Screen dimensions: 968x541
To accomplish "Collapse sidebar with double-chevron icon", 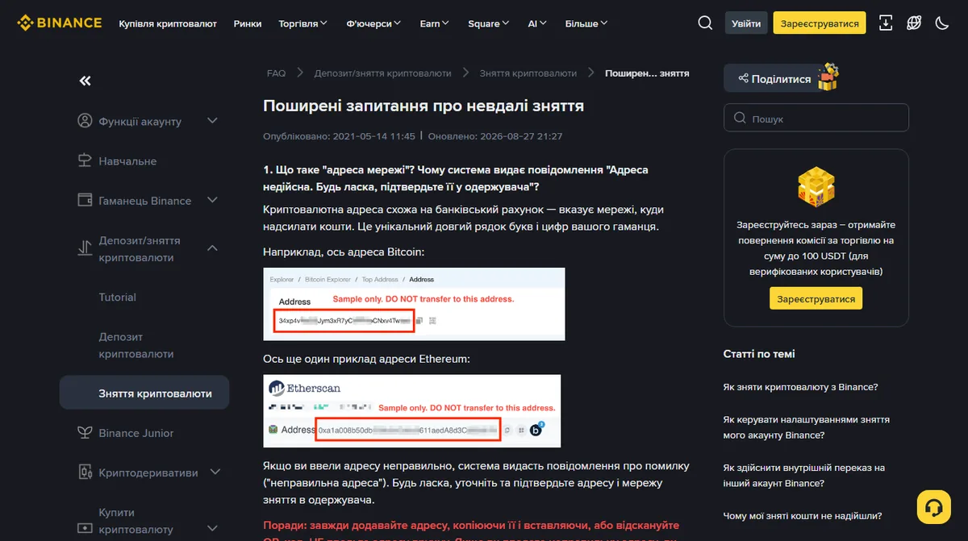I will tap(85, 81).
